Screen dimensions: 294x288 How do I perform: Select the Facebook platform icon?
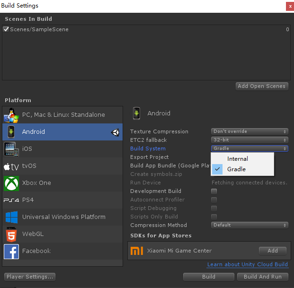[x=11, y=251]
